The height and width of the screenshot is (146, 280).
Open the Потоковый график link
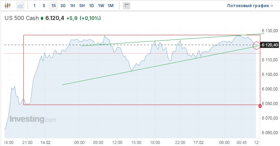pyautogui.click(x=250, y=6)
